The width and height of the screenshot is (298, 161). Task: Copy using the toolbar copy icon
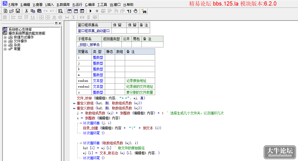pos(33,11)
